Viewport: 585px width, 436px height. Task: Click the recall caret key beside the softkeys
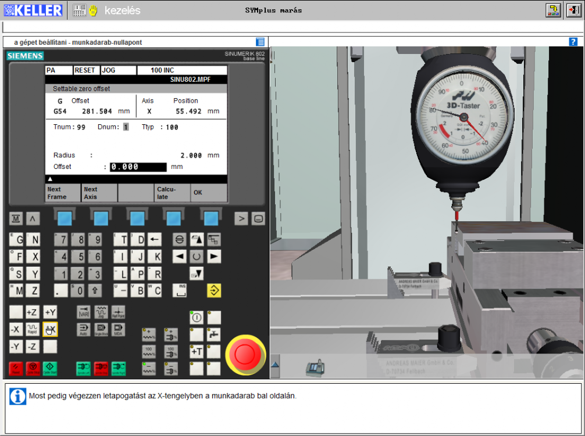pyautogui.click(x=33, y=218)
